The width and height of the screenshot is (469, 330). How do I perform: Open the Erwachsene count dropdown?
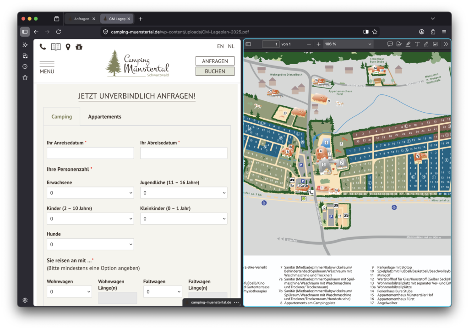coord(90,193)
